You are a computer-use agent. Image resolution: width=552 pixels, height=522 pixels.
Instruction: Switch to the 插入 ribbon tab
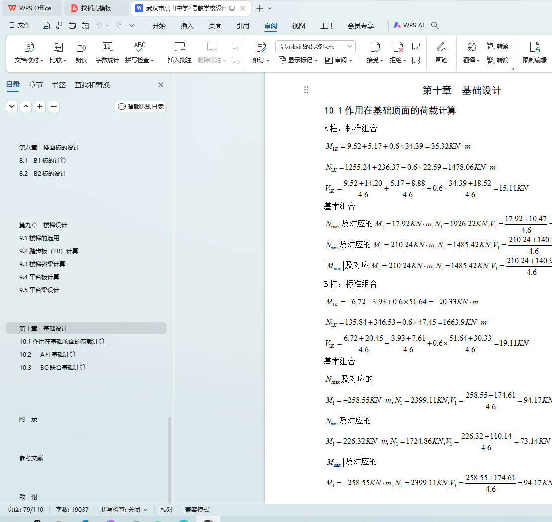coord(187,26)
